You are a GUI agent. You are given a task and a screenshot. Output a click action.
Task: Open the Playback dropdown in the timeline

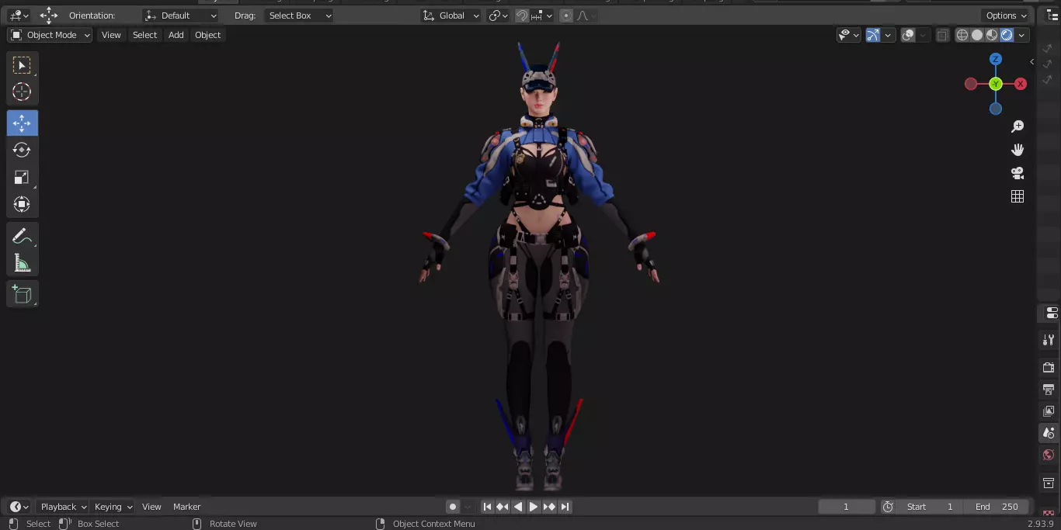[64, 507]
